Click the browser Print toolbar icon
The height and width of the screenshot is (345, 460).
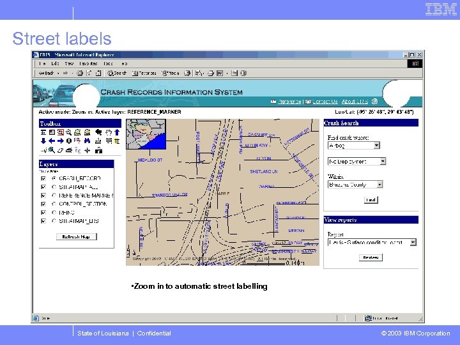[x=211, y=73]
